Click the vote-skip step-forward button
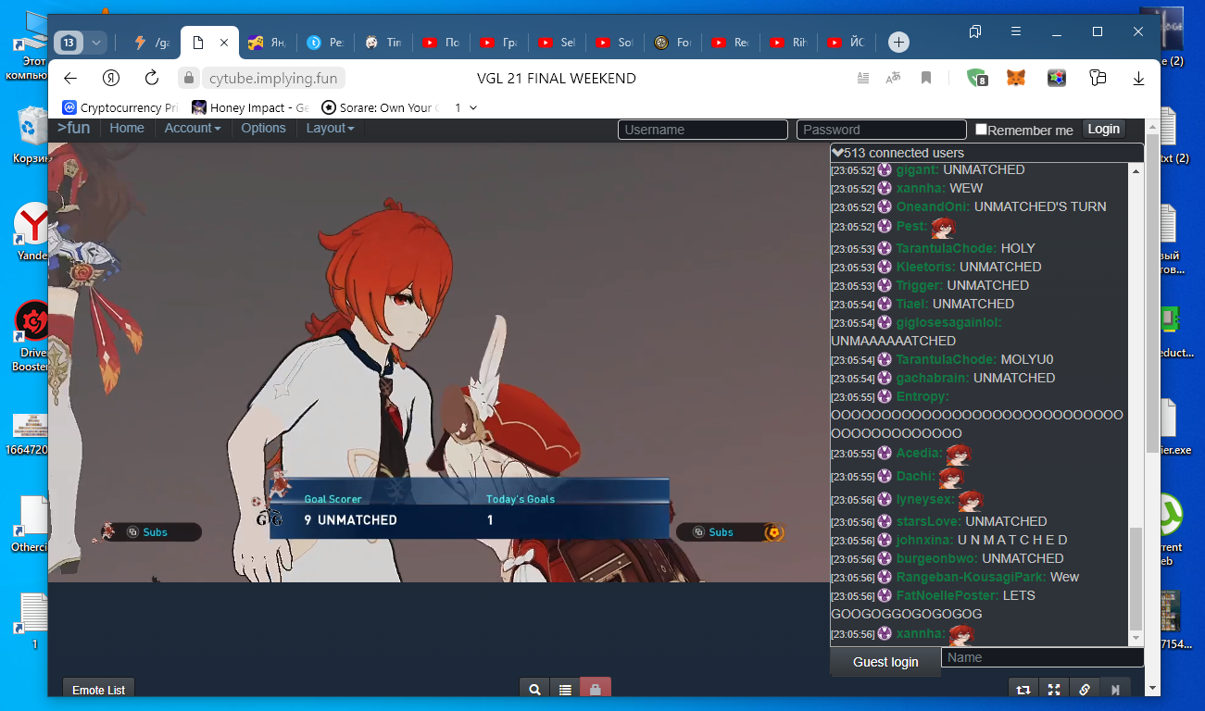The image size is (1205, 711). pos(1115,689)
